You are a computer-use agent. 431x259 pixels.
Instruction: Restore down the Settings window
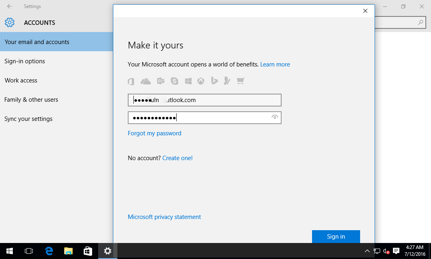(x=403, y=6)
